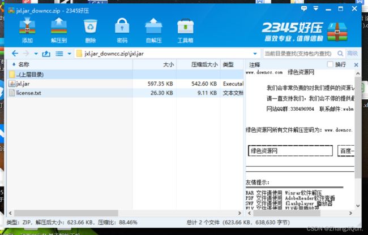Click the address bar path field
This screenshot has width=368, height=235.
[x=168, y=54]
